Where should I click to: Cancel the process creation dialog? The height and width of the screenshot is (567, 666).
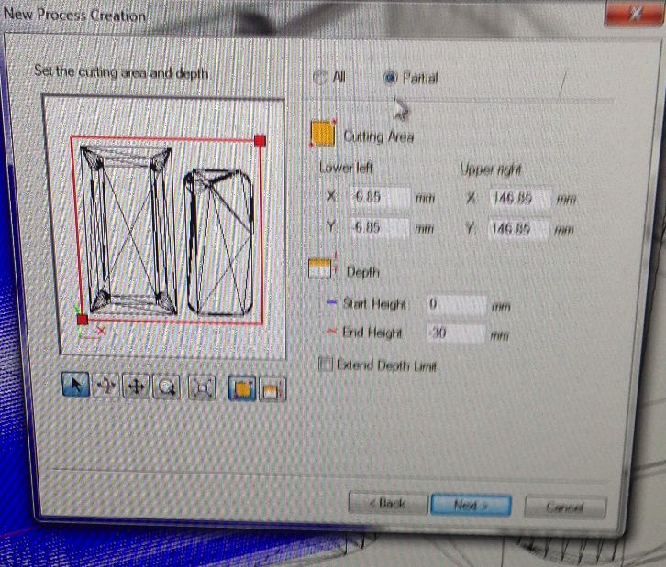click(565, 507)
